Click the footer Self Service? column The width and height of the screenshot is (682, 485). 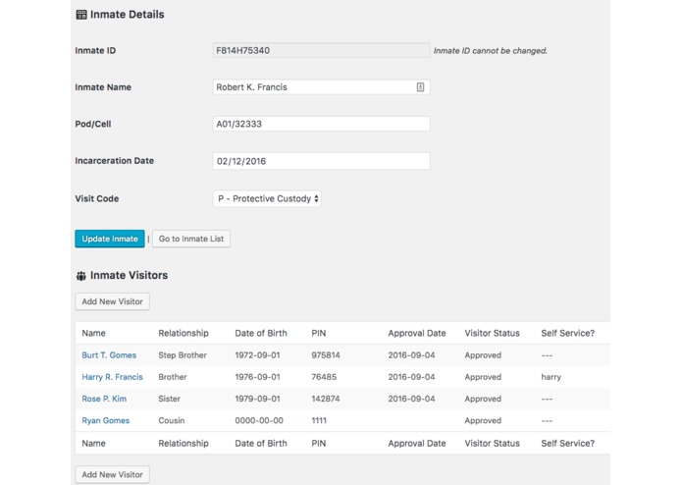click(x=567, y=443)
